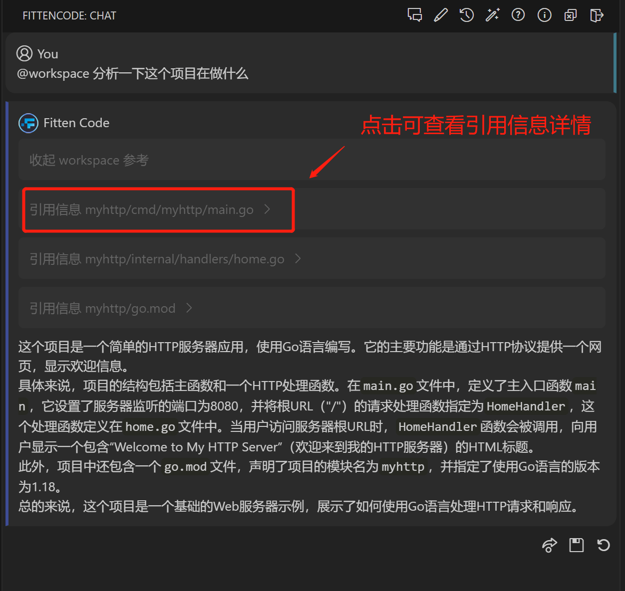Regenerate the response with the circular arrow
Viewport: 625px width, 591px height.
[604, 545]
